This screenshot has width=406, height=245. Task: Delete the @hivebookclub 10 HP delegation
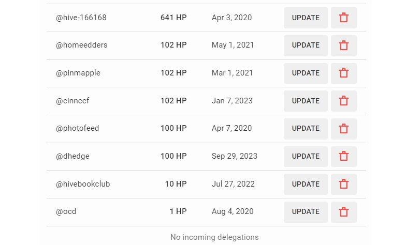[344, 184]
